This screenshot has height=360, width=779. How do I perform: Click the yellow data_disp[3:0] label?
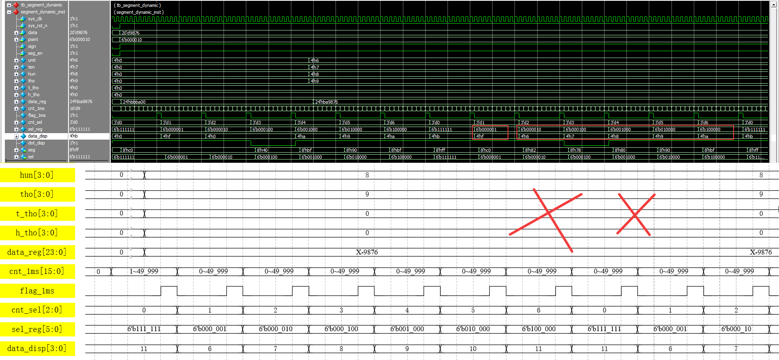(37, 348)
